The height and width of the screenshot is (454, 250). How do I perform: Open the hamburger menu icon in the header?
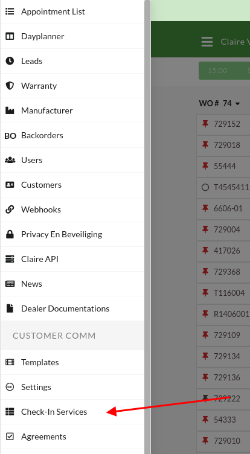207,42
